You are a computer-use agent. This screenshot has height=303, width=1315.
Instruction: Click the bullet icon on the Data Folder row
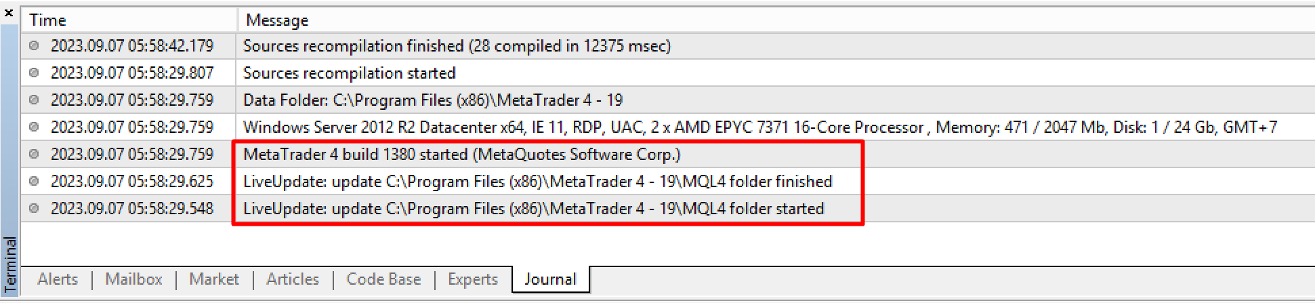pos(34,100)
